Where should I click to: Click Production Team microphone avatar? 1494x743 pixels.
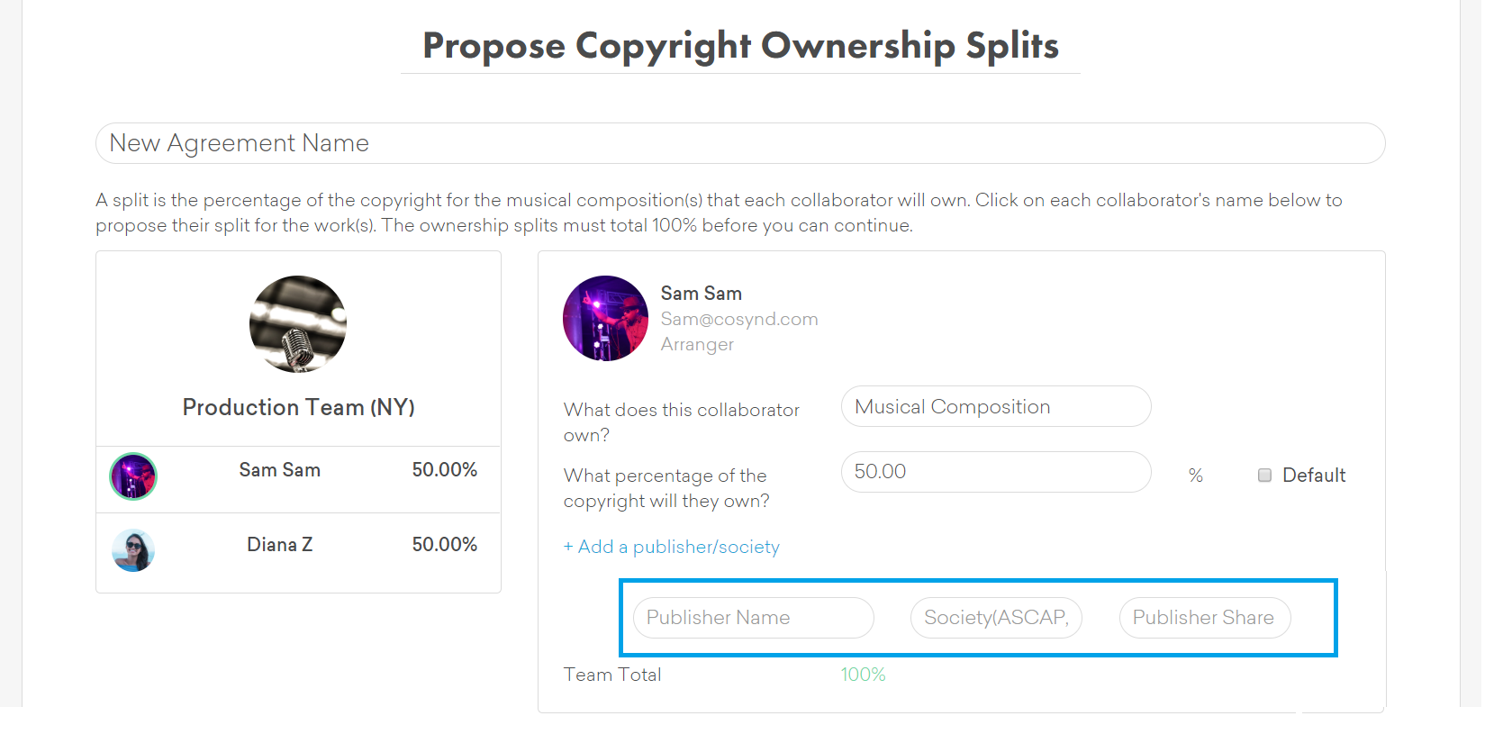(298, 324)
